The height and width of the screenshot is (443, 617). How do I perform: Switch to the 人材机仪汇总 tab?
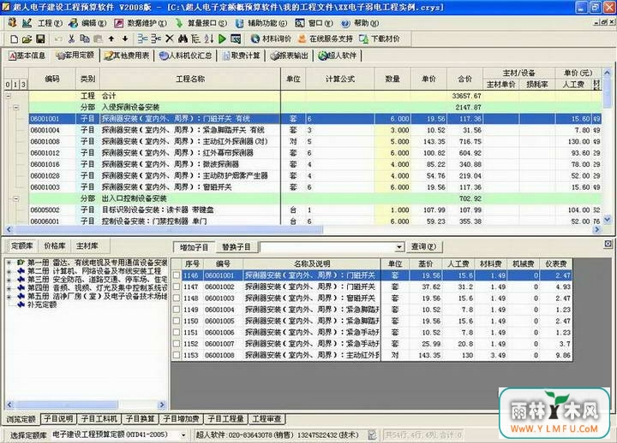pyautogui.click(x=185, y=56)
